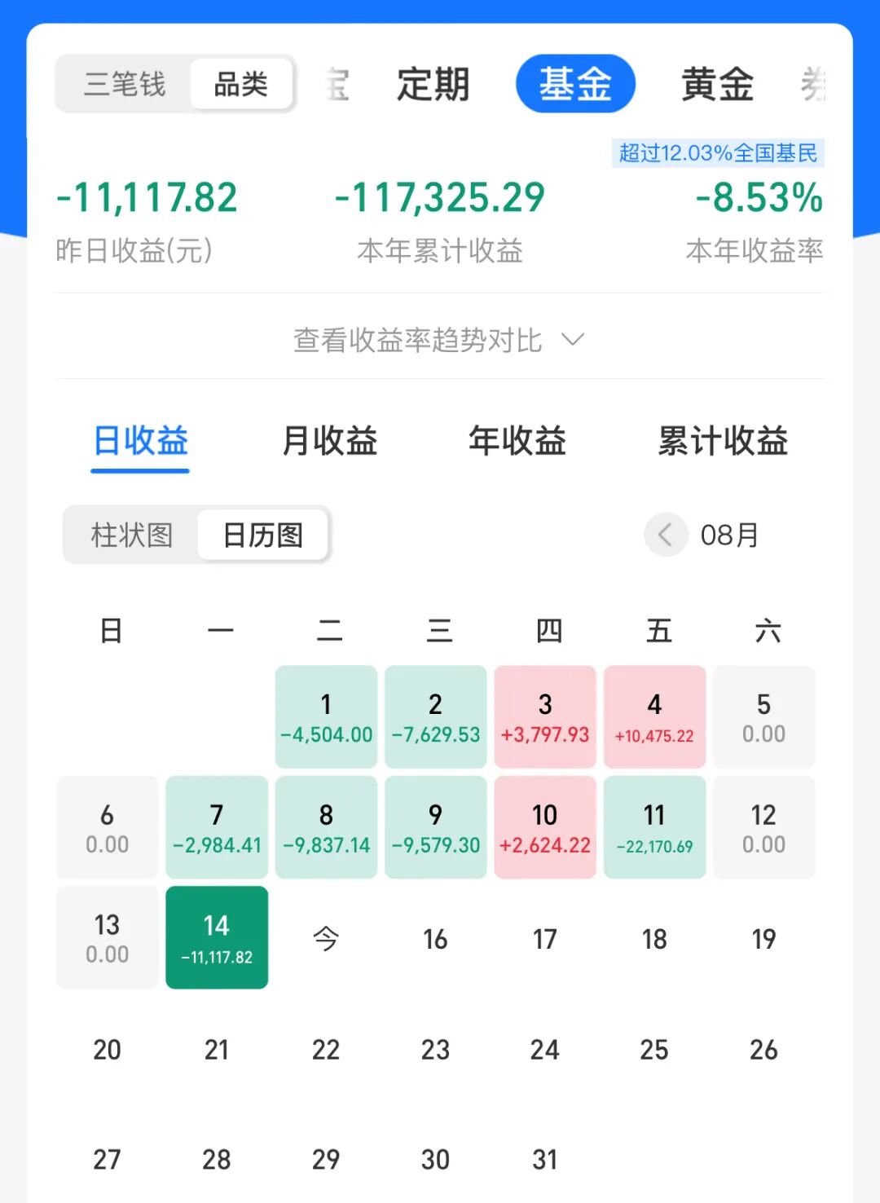Screen dimensions: 880x1203
Task: Switch to 三笔钱 view
Action: coord(125,84)
